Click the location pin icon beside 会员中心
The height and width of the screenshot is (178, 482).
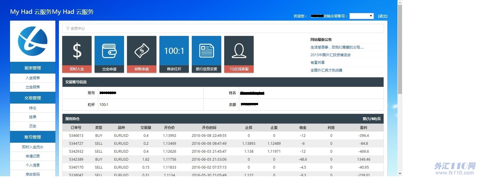(68, 28)
